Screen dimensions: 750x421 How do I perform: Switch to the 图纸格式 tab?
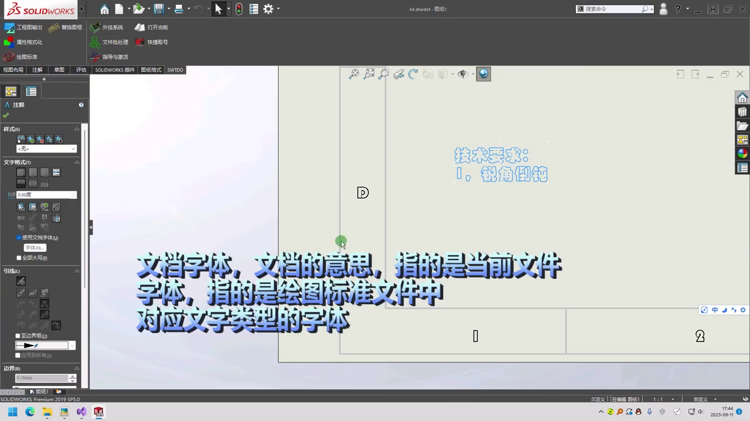point(151,70)
